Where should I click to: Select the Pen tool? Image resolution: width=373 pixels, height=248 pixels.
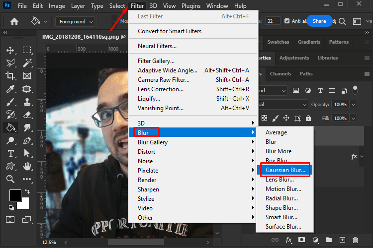(x=27, y=141)
